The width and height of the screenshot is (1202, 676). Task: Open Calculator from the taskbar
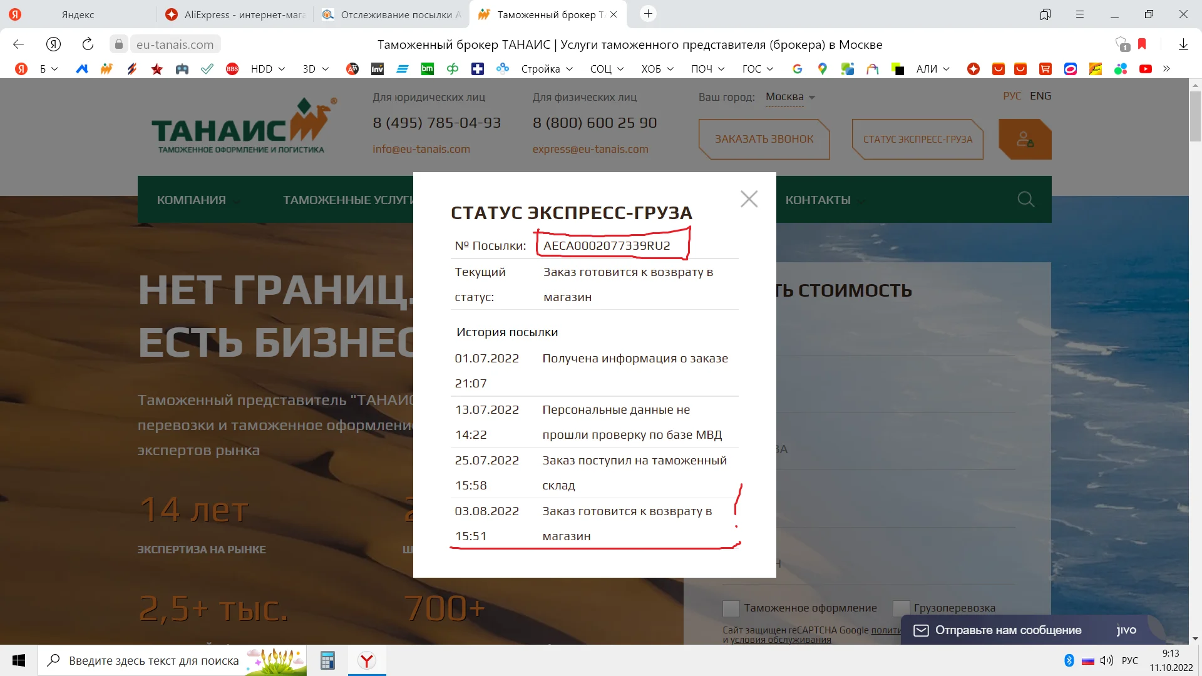click(x=327, y=660)
